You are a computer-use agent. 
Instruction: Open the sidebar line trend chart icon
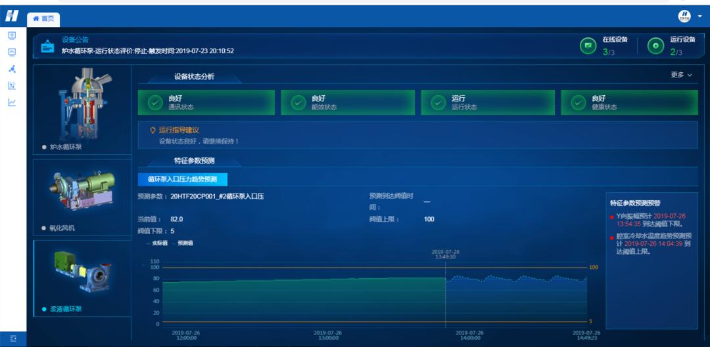12,102
